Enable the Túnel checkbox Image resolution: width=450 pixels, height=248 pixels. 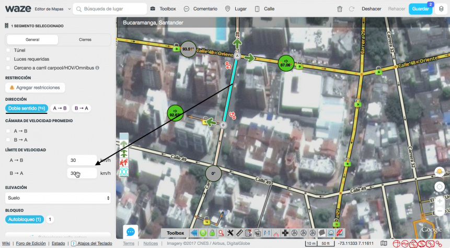pos(8,50)
